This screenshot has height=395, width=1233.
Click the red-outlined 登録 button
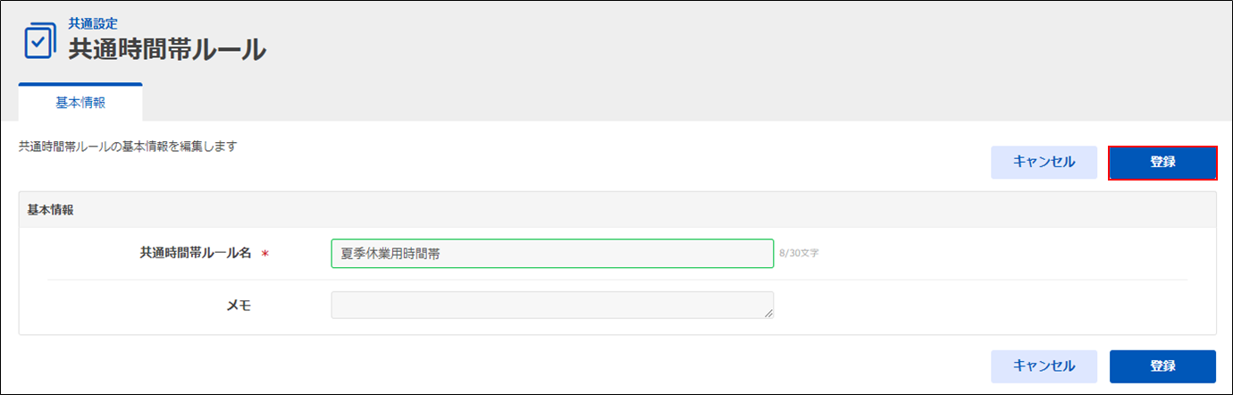[x=1162, y=163]
